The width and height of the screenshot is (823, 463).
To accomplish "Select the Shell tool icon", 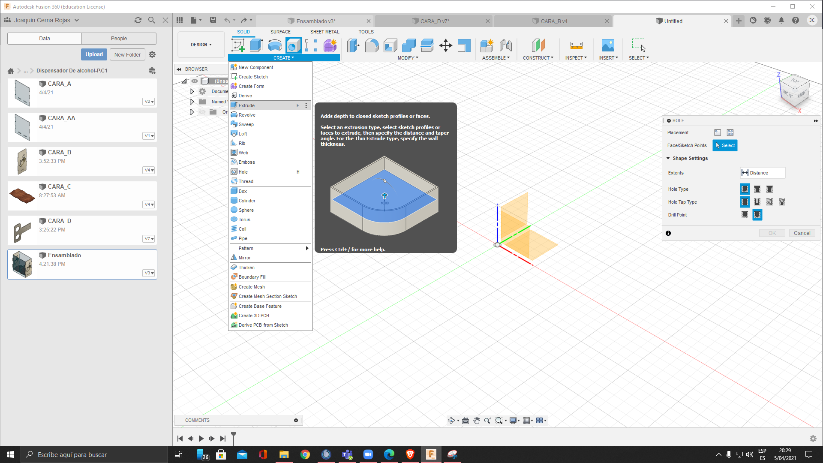I will coord(390,45).
